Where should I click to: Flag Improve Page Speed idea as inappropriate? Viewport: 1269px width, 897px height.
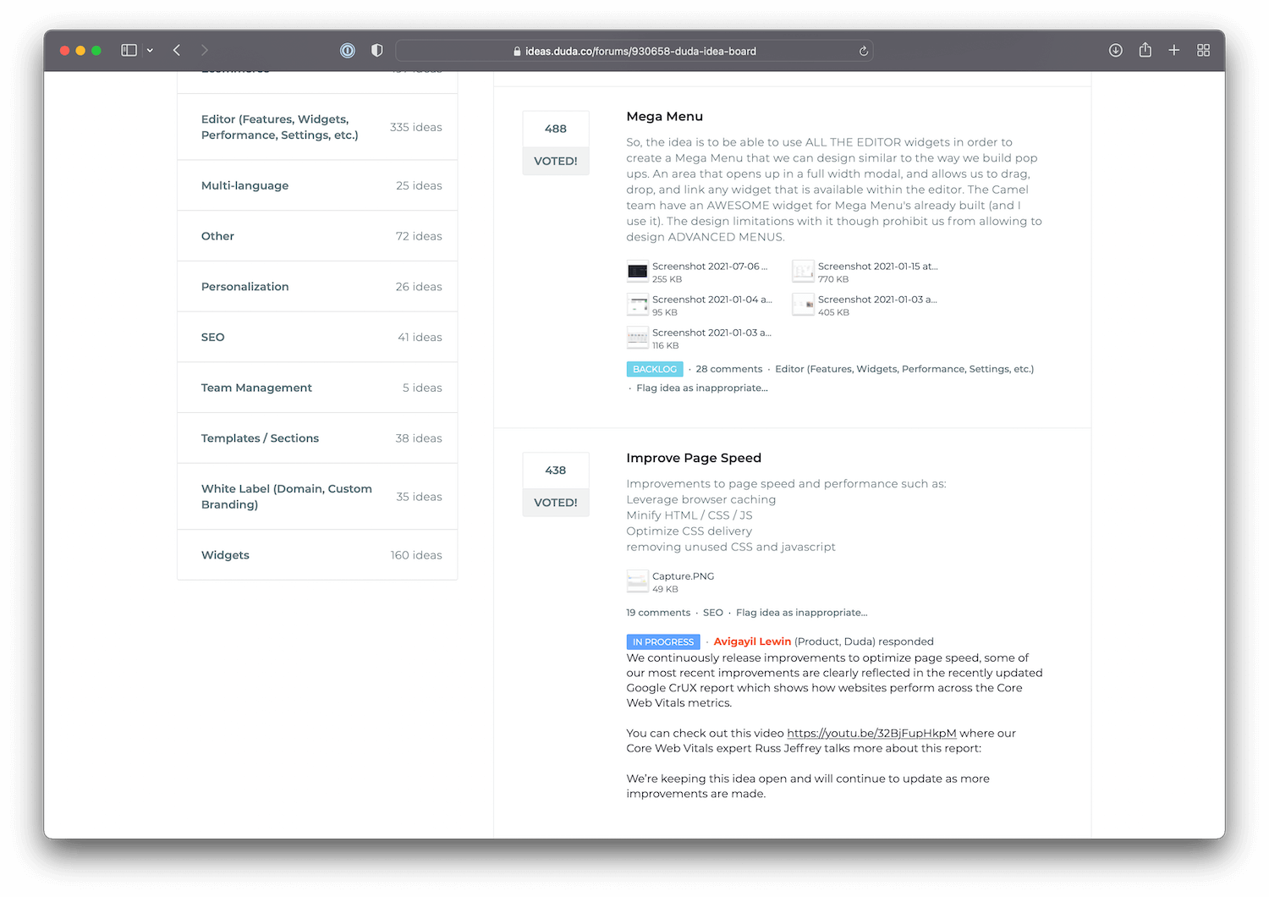(802, 613)
